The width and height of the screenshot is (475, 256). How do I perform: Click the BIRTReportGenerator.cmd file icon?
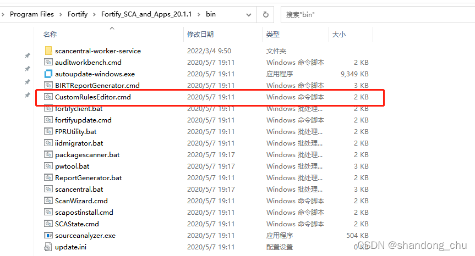[48, 85]
